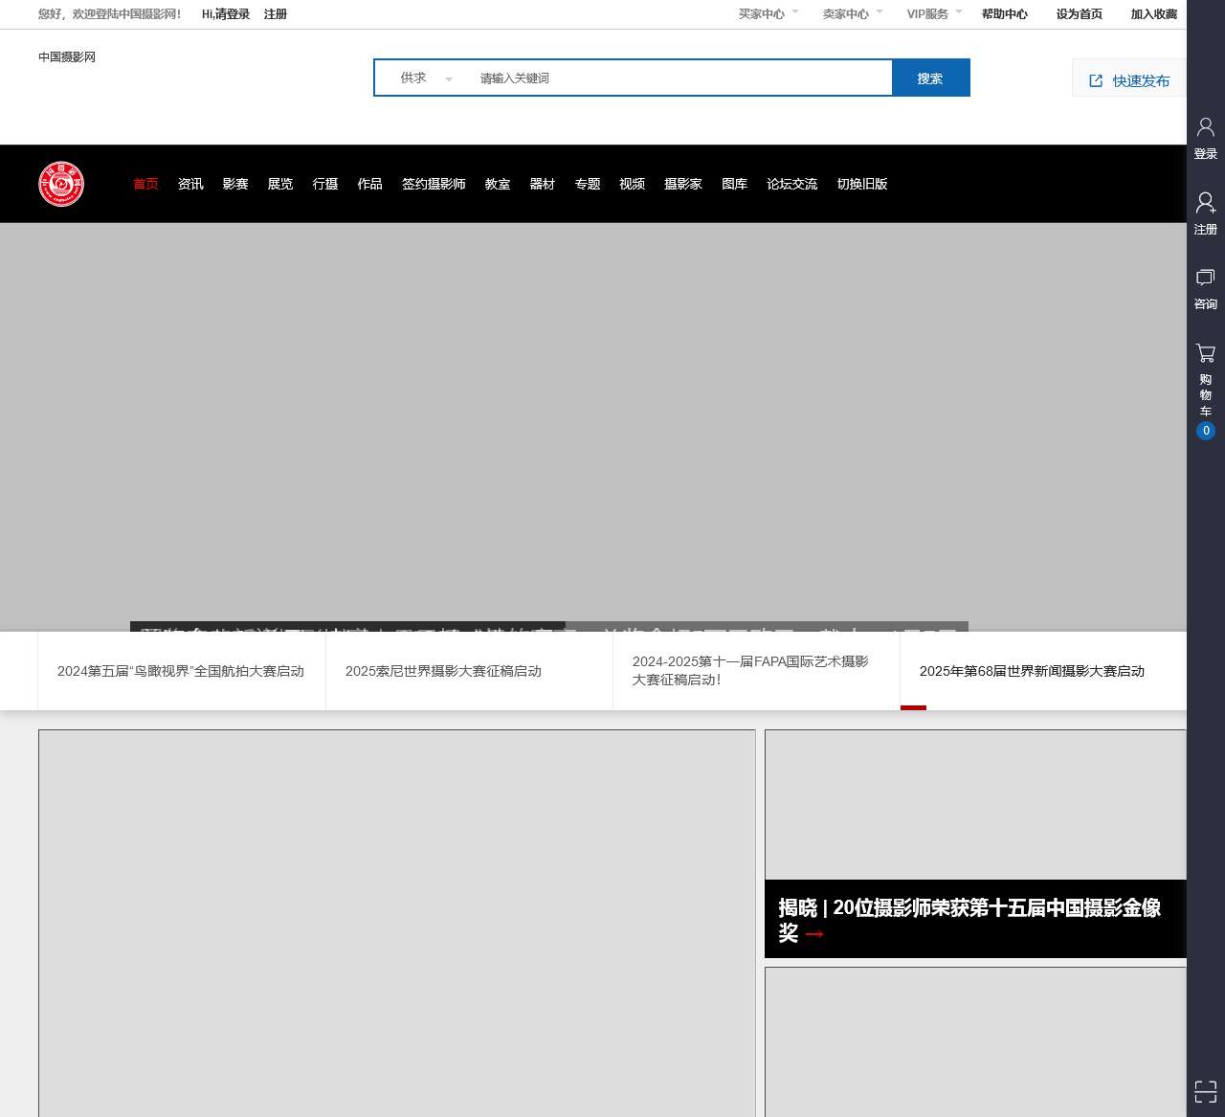Open 2025年第68届世界新闻摄影大赛启动 tab
Image resolution: width=1225 pixels, height=1117 pixels.
(x=1043, y=671)
